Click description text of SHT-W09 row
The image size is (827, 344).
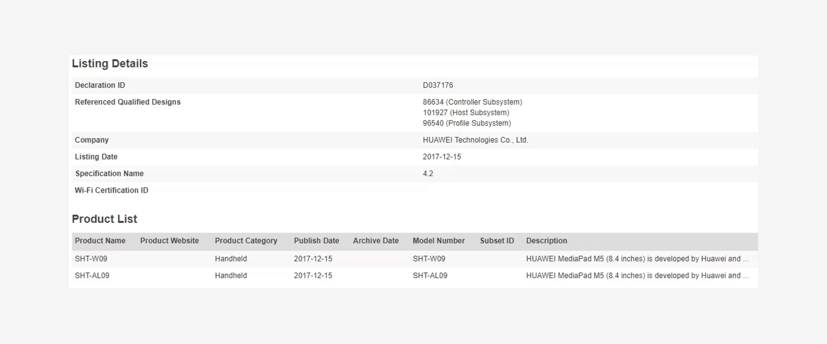pyautogui.click(x=637, y=259)
